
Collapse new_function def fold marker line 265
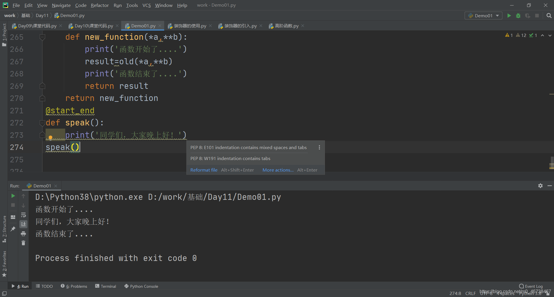coord(42,37)
